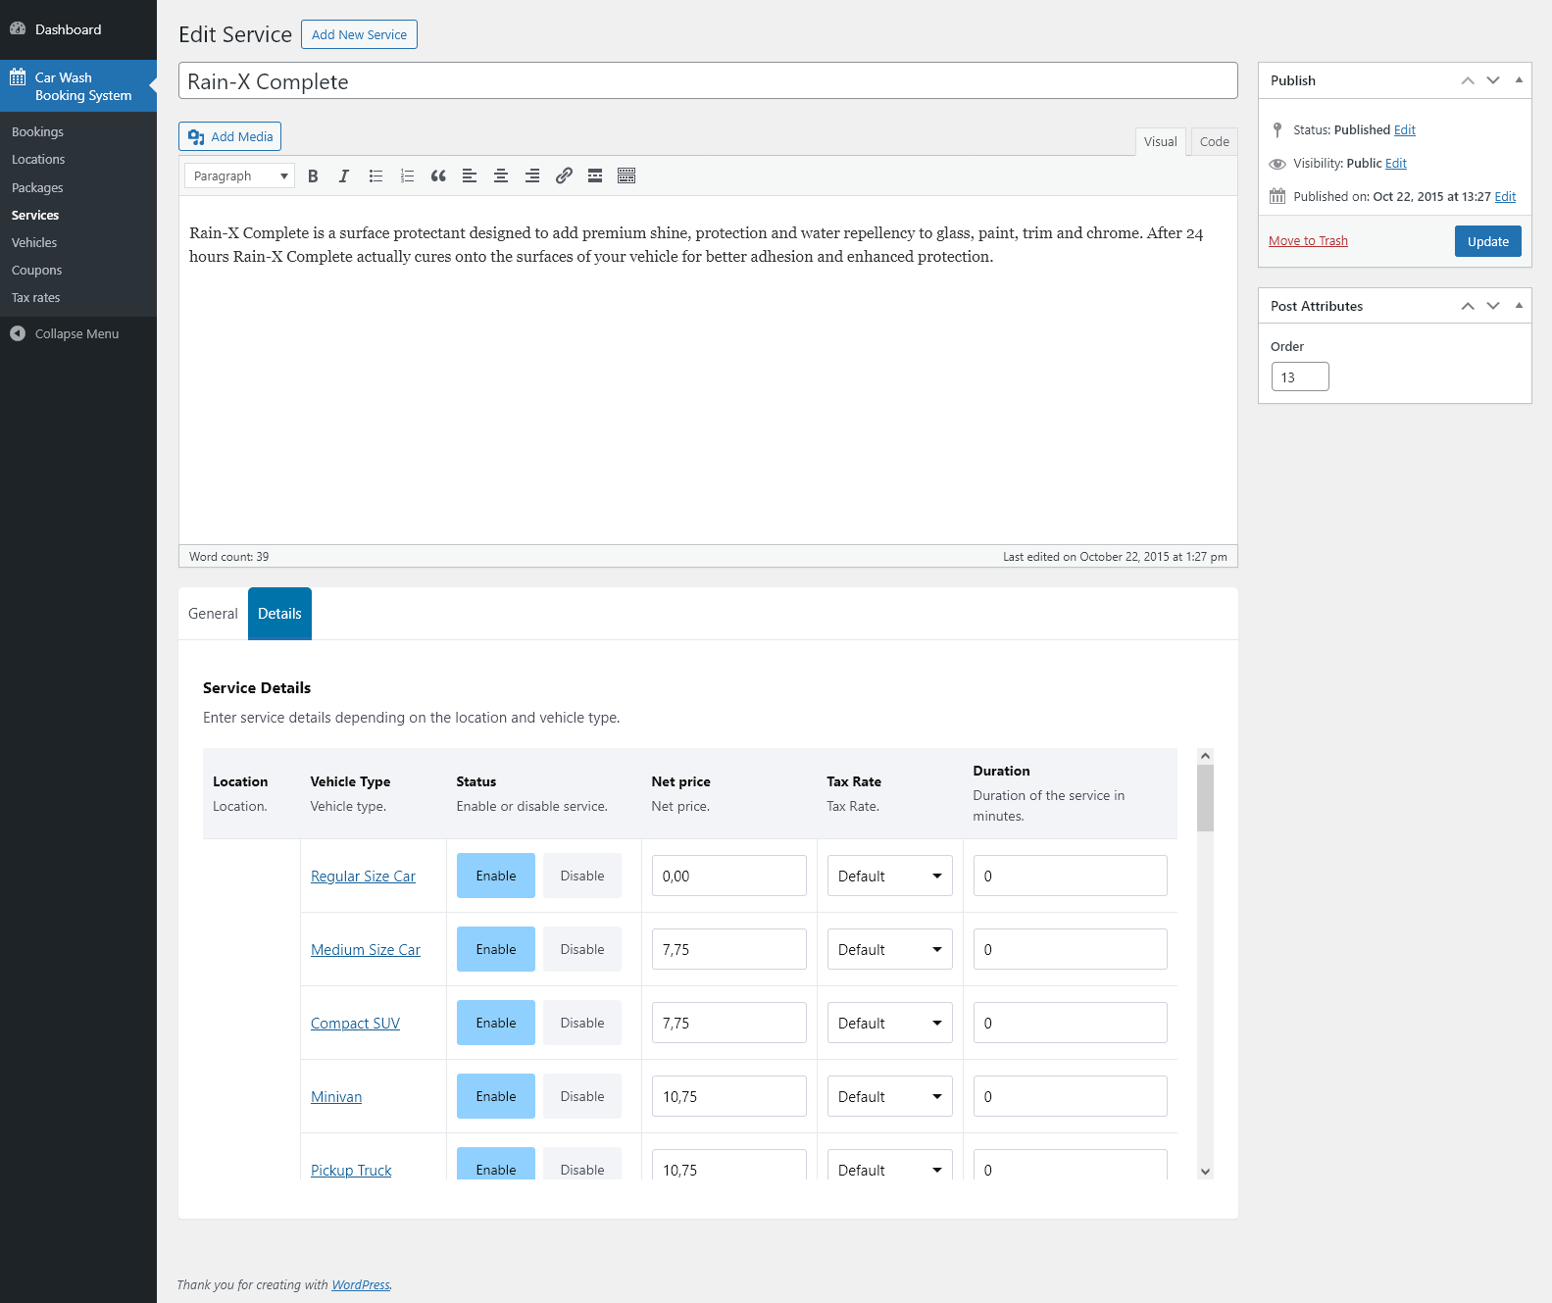Open Tax Rate dropdown for Regular Size Car
Image resolution: width=1552 pixels, height=1303 pixels.
pyautogui.click(x=890, y=876)
